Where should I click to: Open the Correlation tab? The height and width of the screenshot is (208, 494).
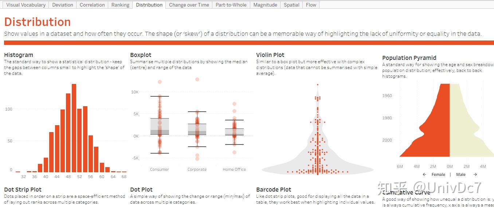(x=92, y=5)
